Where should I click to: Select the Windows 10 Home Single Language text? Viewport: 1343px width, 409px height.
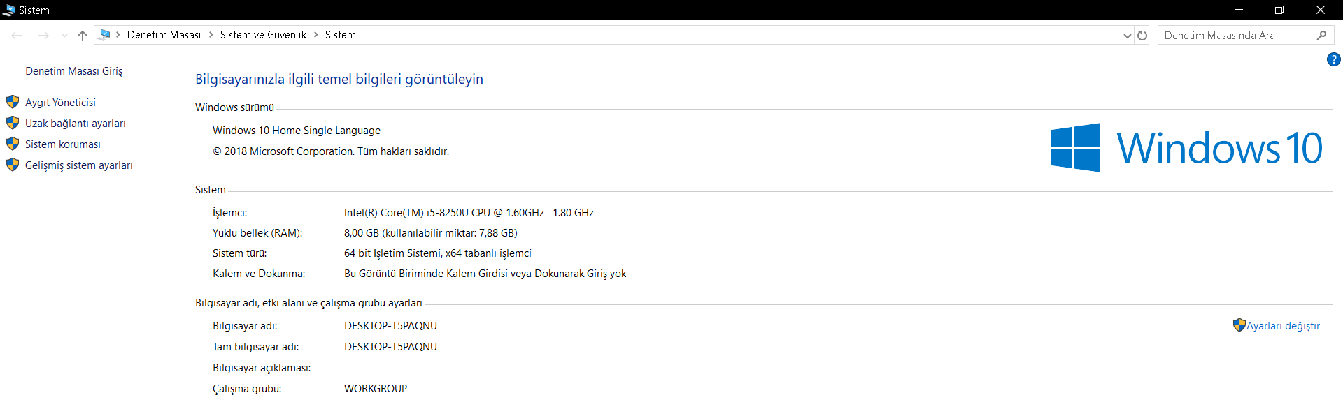(x=297, y=131)
